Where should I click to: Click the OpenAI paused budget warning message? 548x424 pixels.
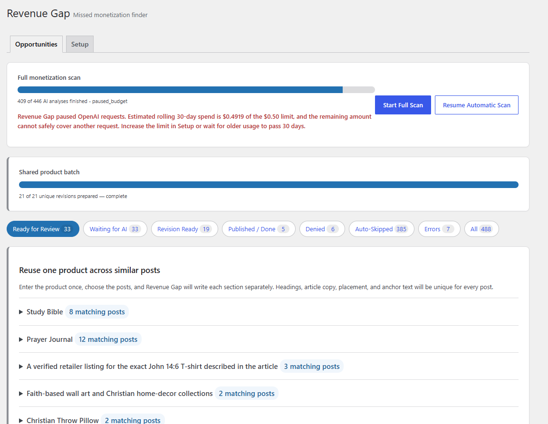(x=194, y=121)
